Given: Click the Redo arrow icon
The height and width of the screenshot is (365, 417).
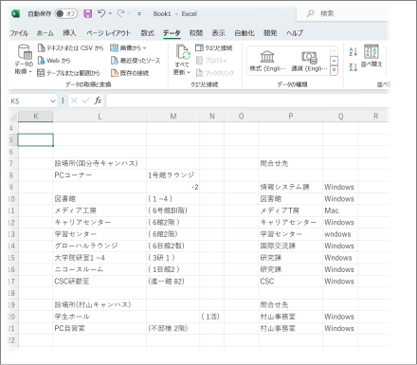Looking at the screenshot, I should (120, 13).
